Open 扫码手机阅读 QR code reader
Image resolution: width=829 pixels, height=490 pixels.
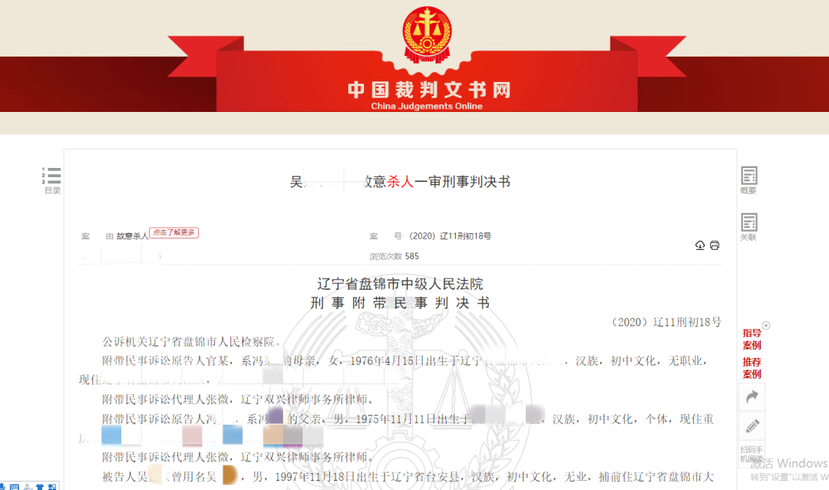coord(751,454)
